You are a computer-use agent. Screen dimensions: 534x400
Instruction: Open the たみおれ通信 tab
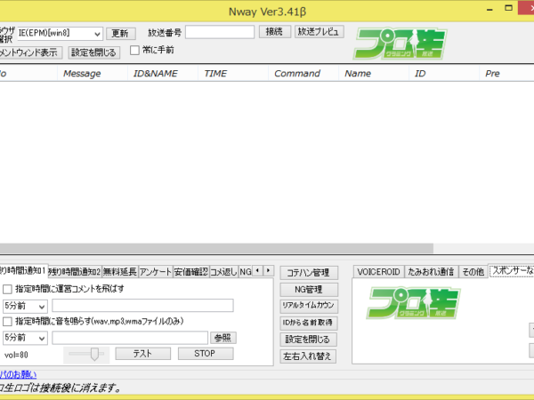tap(431, 271)
